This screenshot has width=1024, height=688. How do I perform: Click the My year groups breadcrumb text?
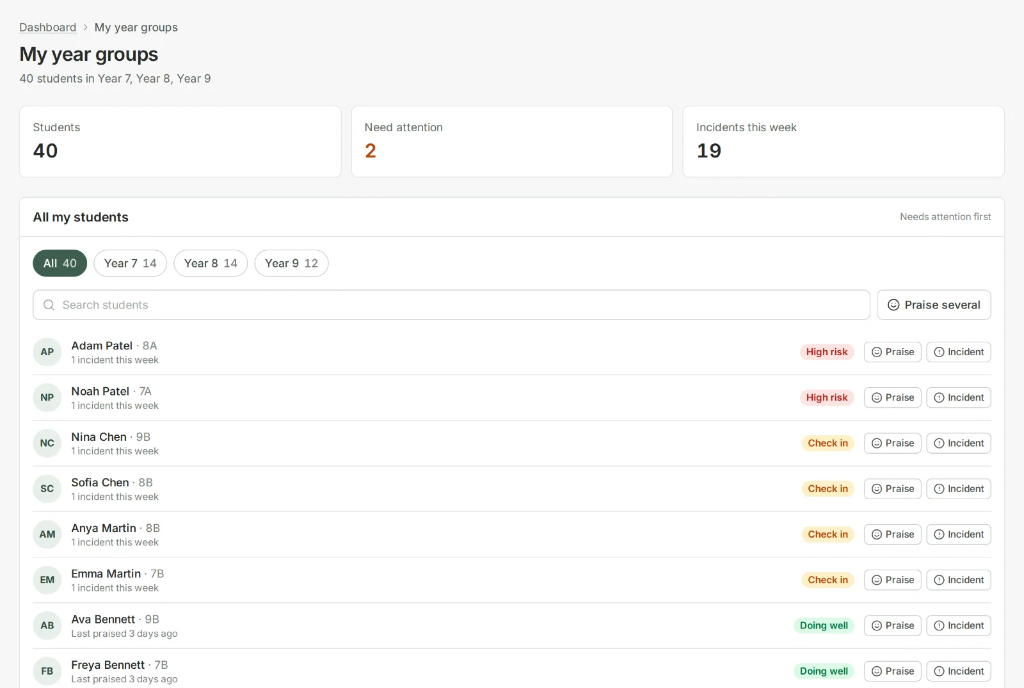136,28
